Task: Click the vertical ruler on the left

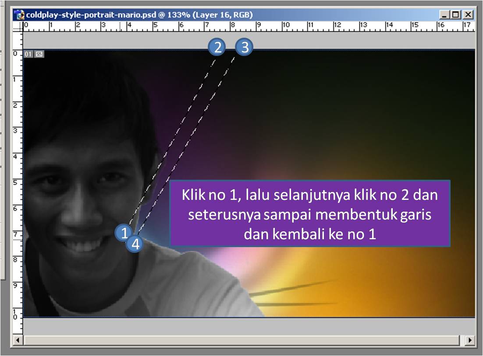Action: pyautogui.click(x=18, y=175)
